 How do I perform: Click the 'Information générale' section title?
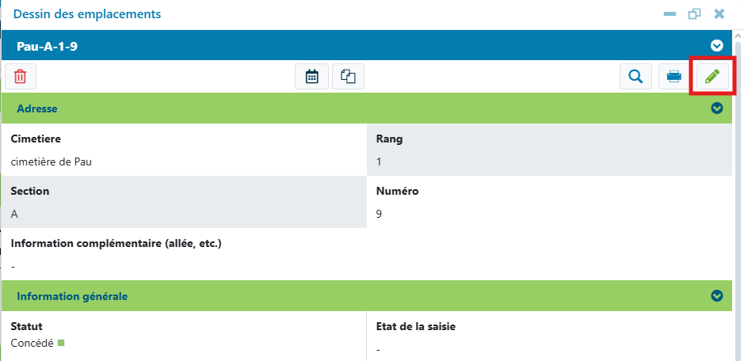(x=72, y=296)
